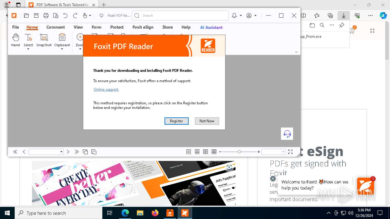Click the zoom in plus button
Screen dimensions: 390x219
(259, 152)
